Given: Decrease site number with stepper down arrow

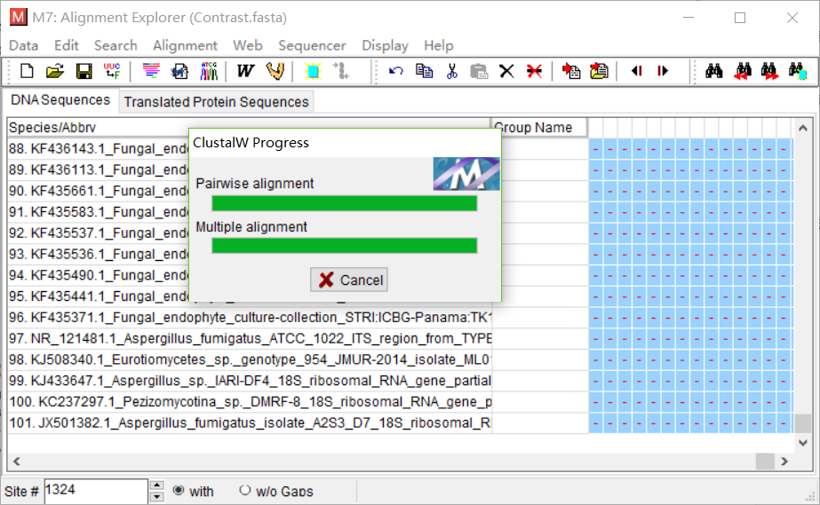Looking at the screenshot, I should pos(156,497).
